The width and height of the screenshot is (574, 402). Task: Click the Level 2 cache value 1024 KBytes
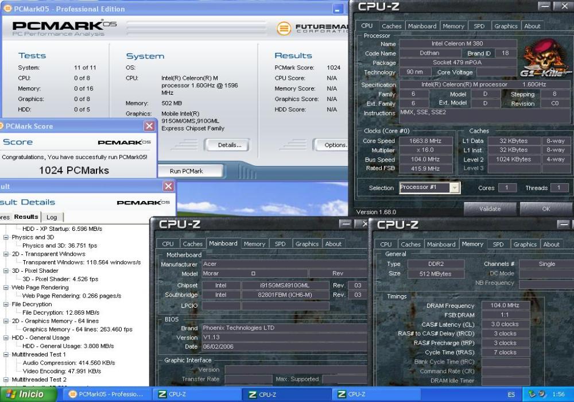coord(513,159)
